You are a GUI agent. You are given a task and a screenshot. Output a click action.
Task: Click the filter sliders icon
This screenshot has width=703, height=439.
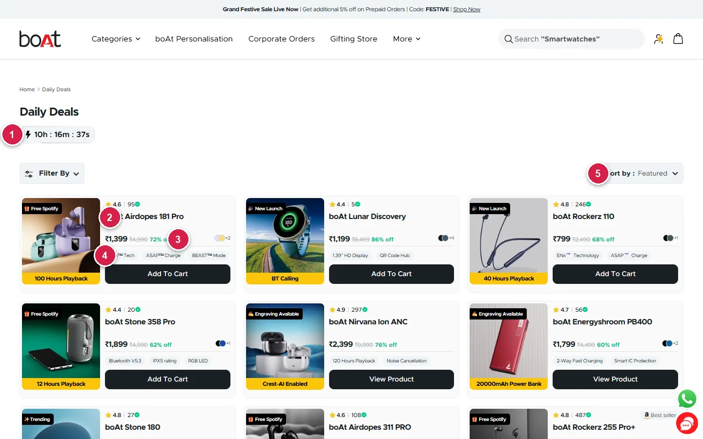tap(29, 174)
